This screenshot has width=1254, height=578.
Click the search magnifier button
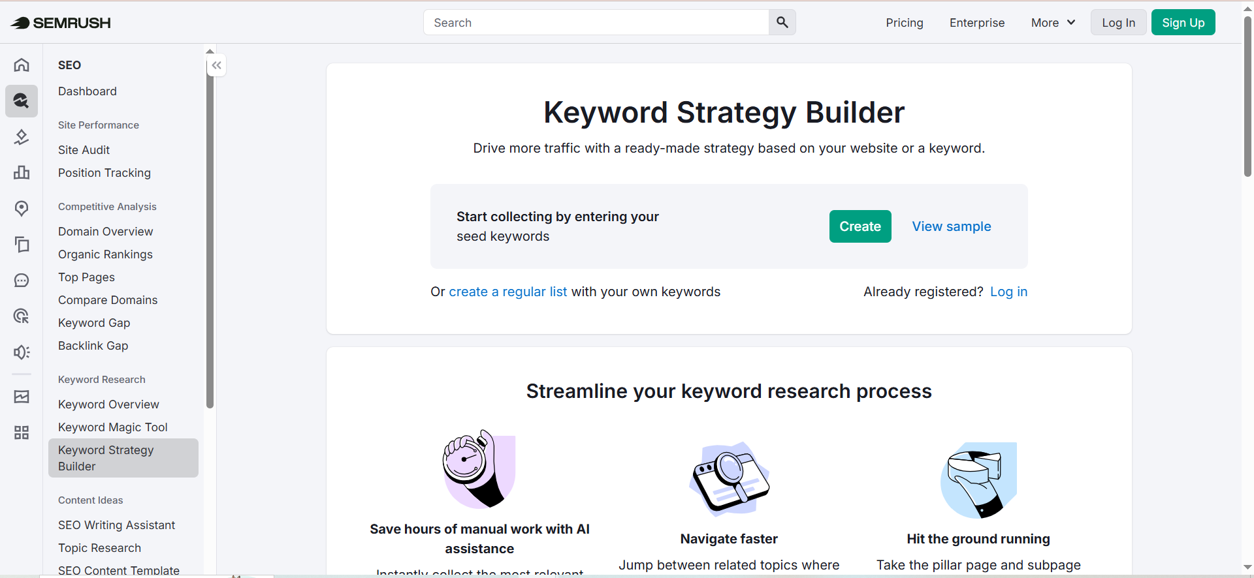[x=782, y=23]
